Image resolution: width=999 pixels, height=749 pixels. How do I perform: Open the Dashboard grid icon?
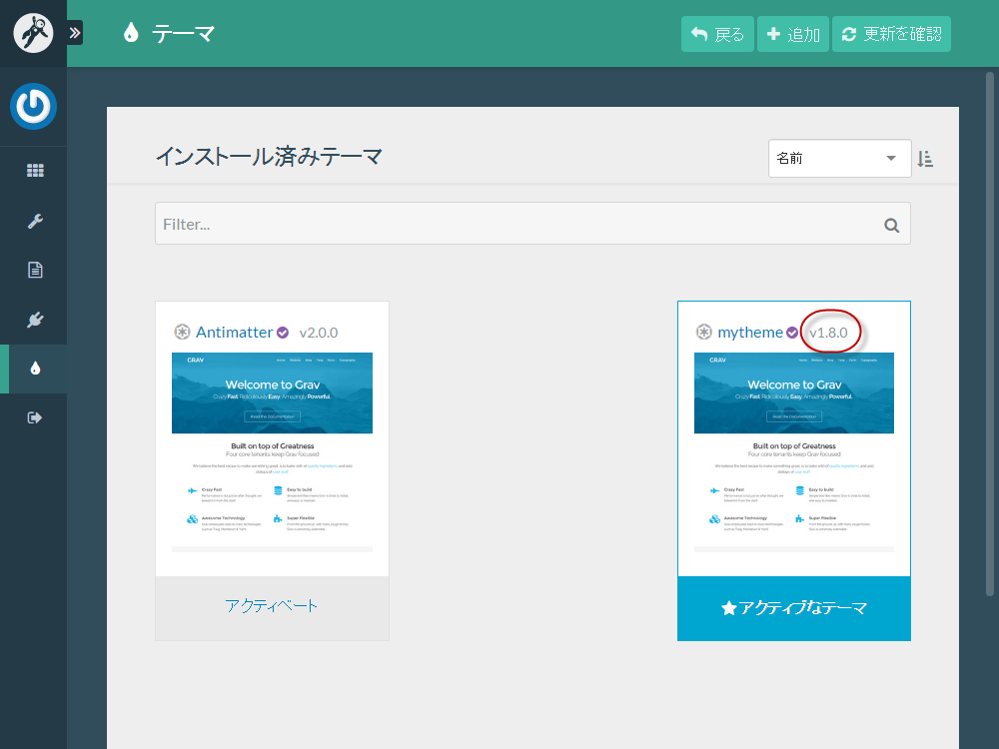pos(35,171)
